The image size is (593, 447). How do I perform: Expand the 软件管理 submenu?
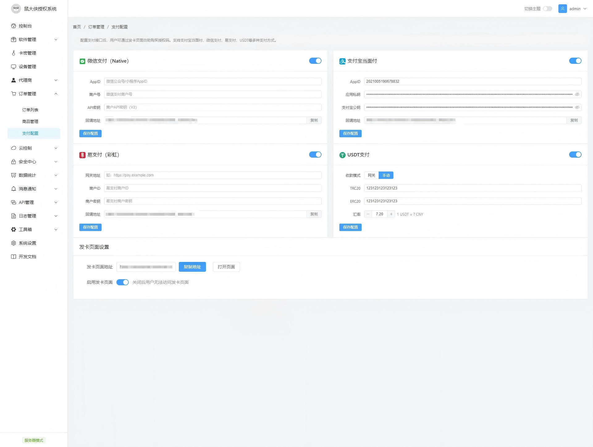(x=56, y=39)
